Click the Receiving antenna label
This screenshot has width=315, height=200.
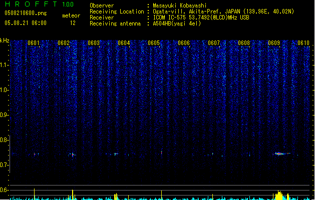(115, 23)
